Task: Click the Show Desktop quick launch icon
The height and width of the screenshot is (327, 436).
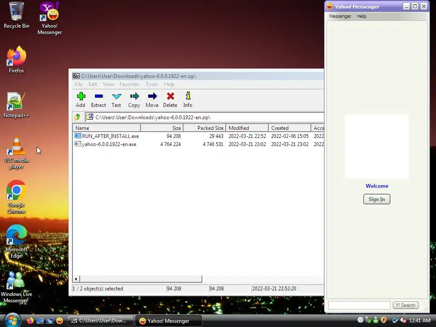Action: pyautogui.click(x=40, y=321)
